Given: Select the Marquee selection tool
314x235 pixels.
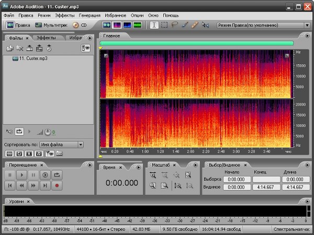Looking at the screenshot, I should pos(164,25).
